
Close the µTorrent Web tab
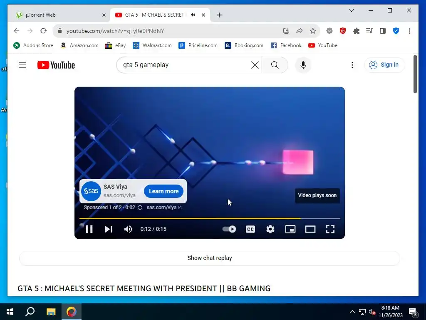click(x=104, y=15)
